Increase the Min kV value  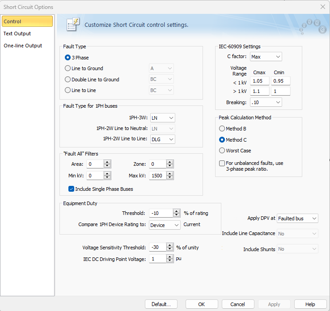pos(107,173)
